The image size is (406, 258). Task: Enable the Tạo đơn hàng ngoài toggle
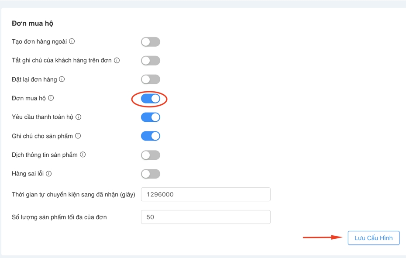point(151,42)
